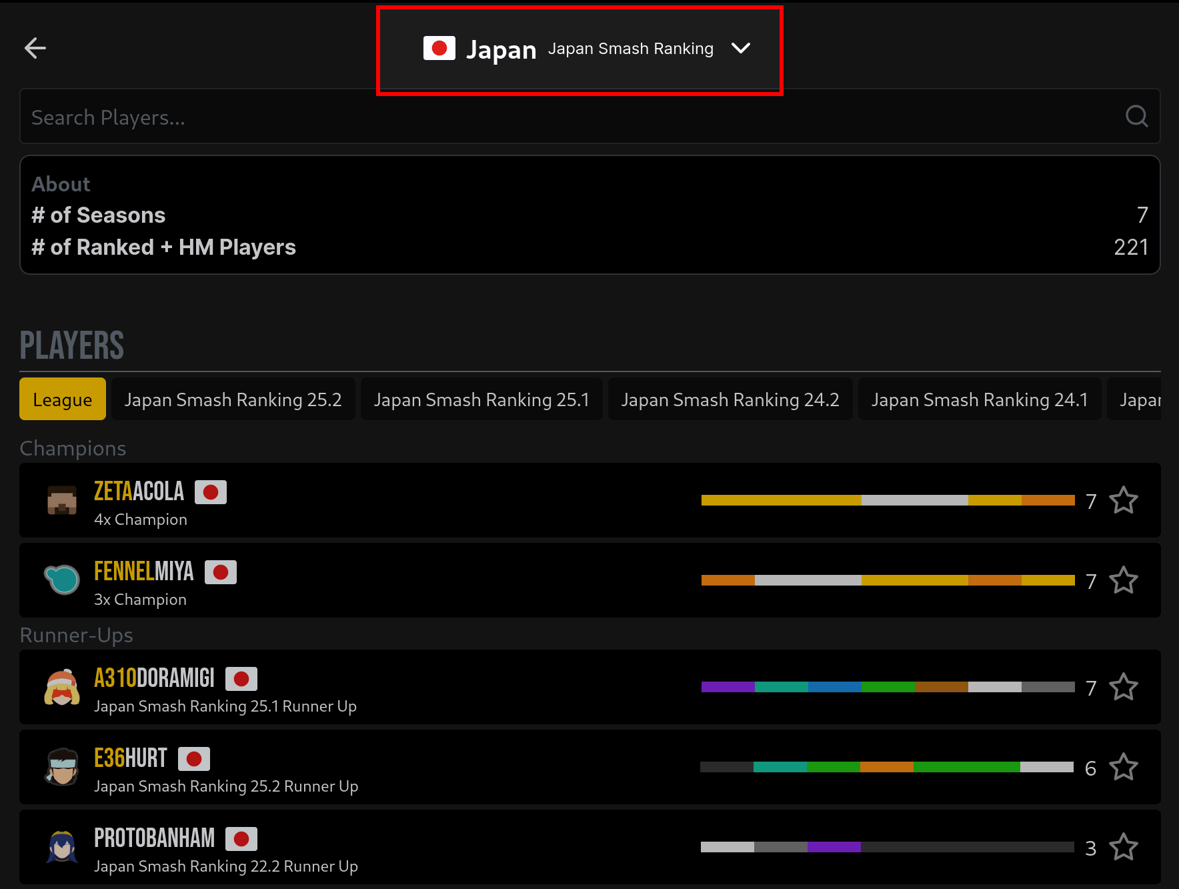The height and width of the screenshot is (889, 1179).
Task: Click E36Hurt's character avatar icon
Action: coord(62,767)
